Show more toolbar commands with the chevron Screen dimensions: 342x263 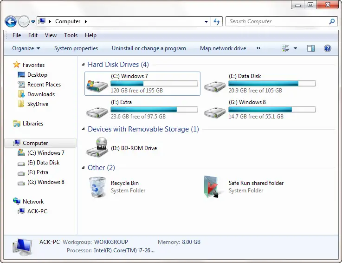click(x=258, y=48)
